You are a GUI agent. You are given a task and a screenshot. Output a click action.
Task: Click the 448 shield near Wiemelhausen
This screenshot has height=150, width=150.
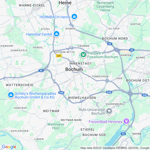click(x=61, y=93)
